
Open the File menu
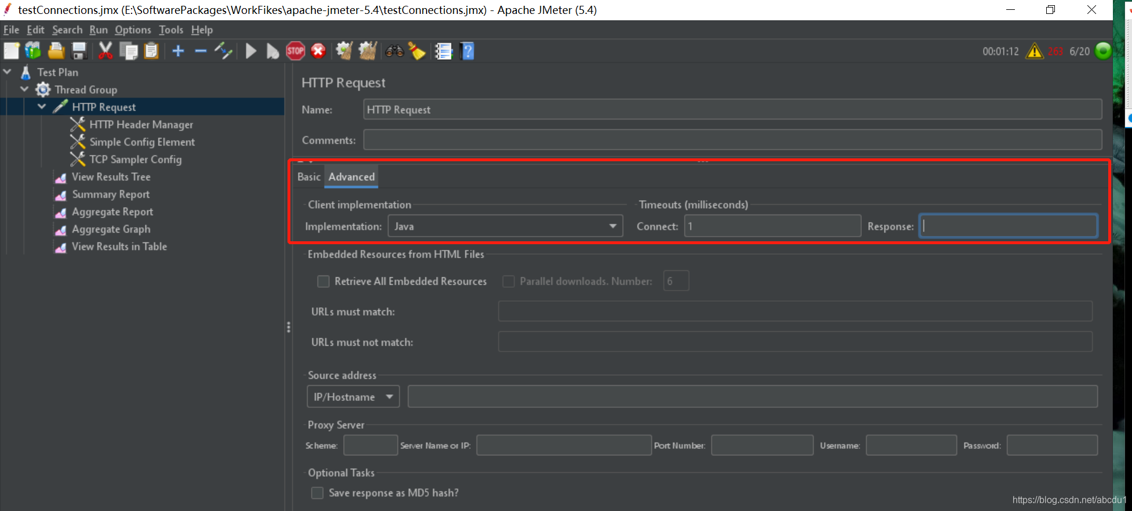[x=11, y=30]
